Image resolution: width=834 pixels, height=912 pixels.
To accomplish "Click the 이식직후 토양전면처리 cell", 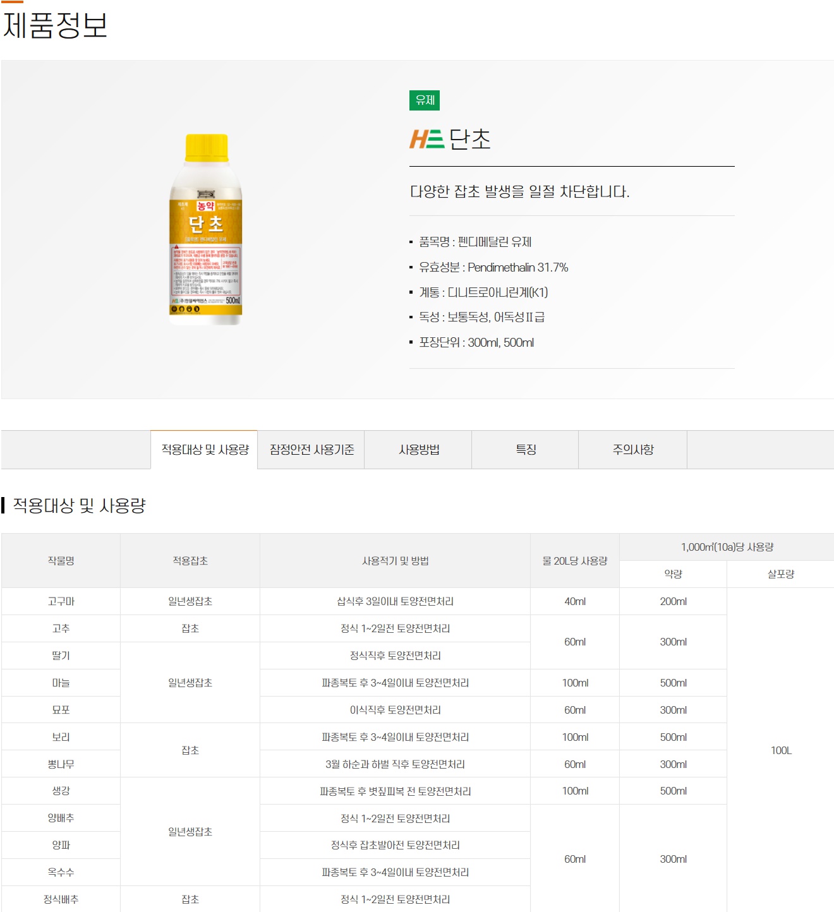I will [395, 710].
